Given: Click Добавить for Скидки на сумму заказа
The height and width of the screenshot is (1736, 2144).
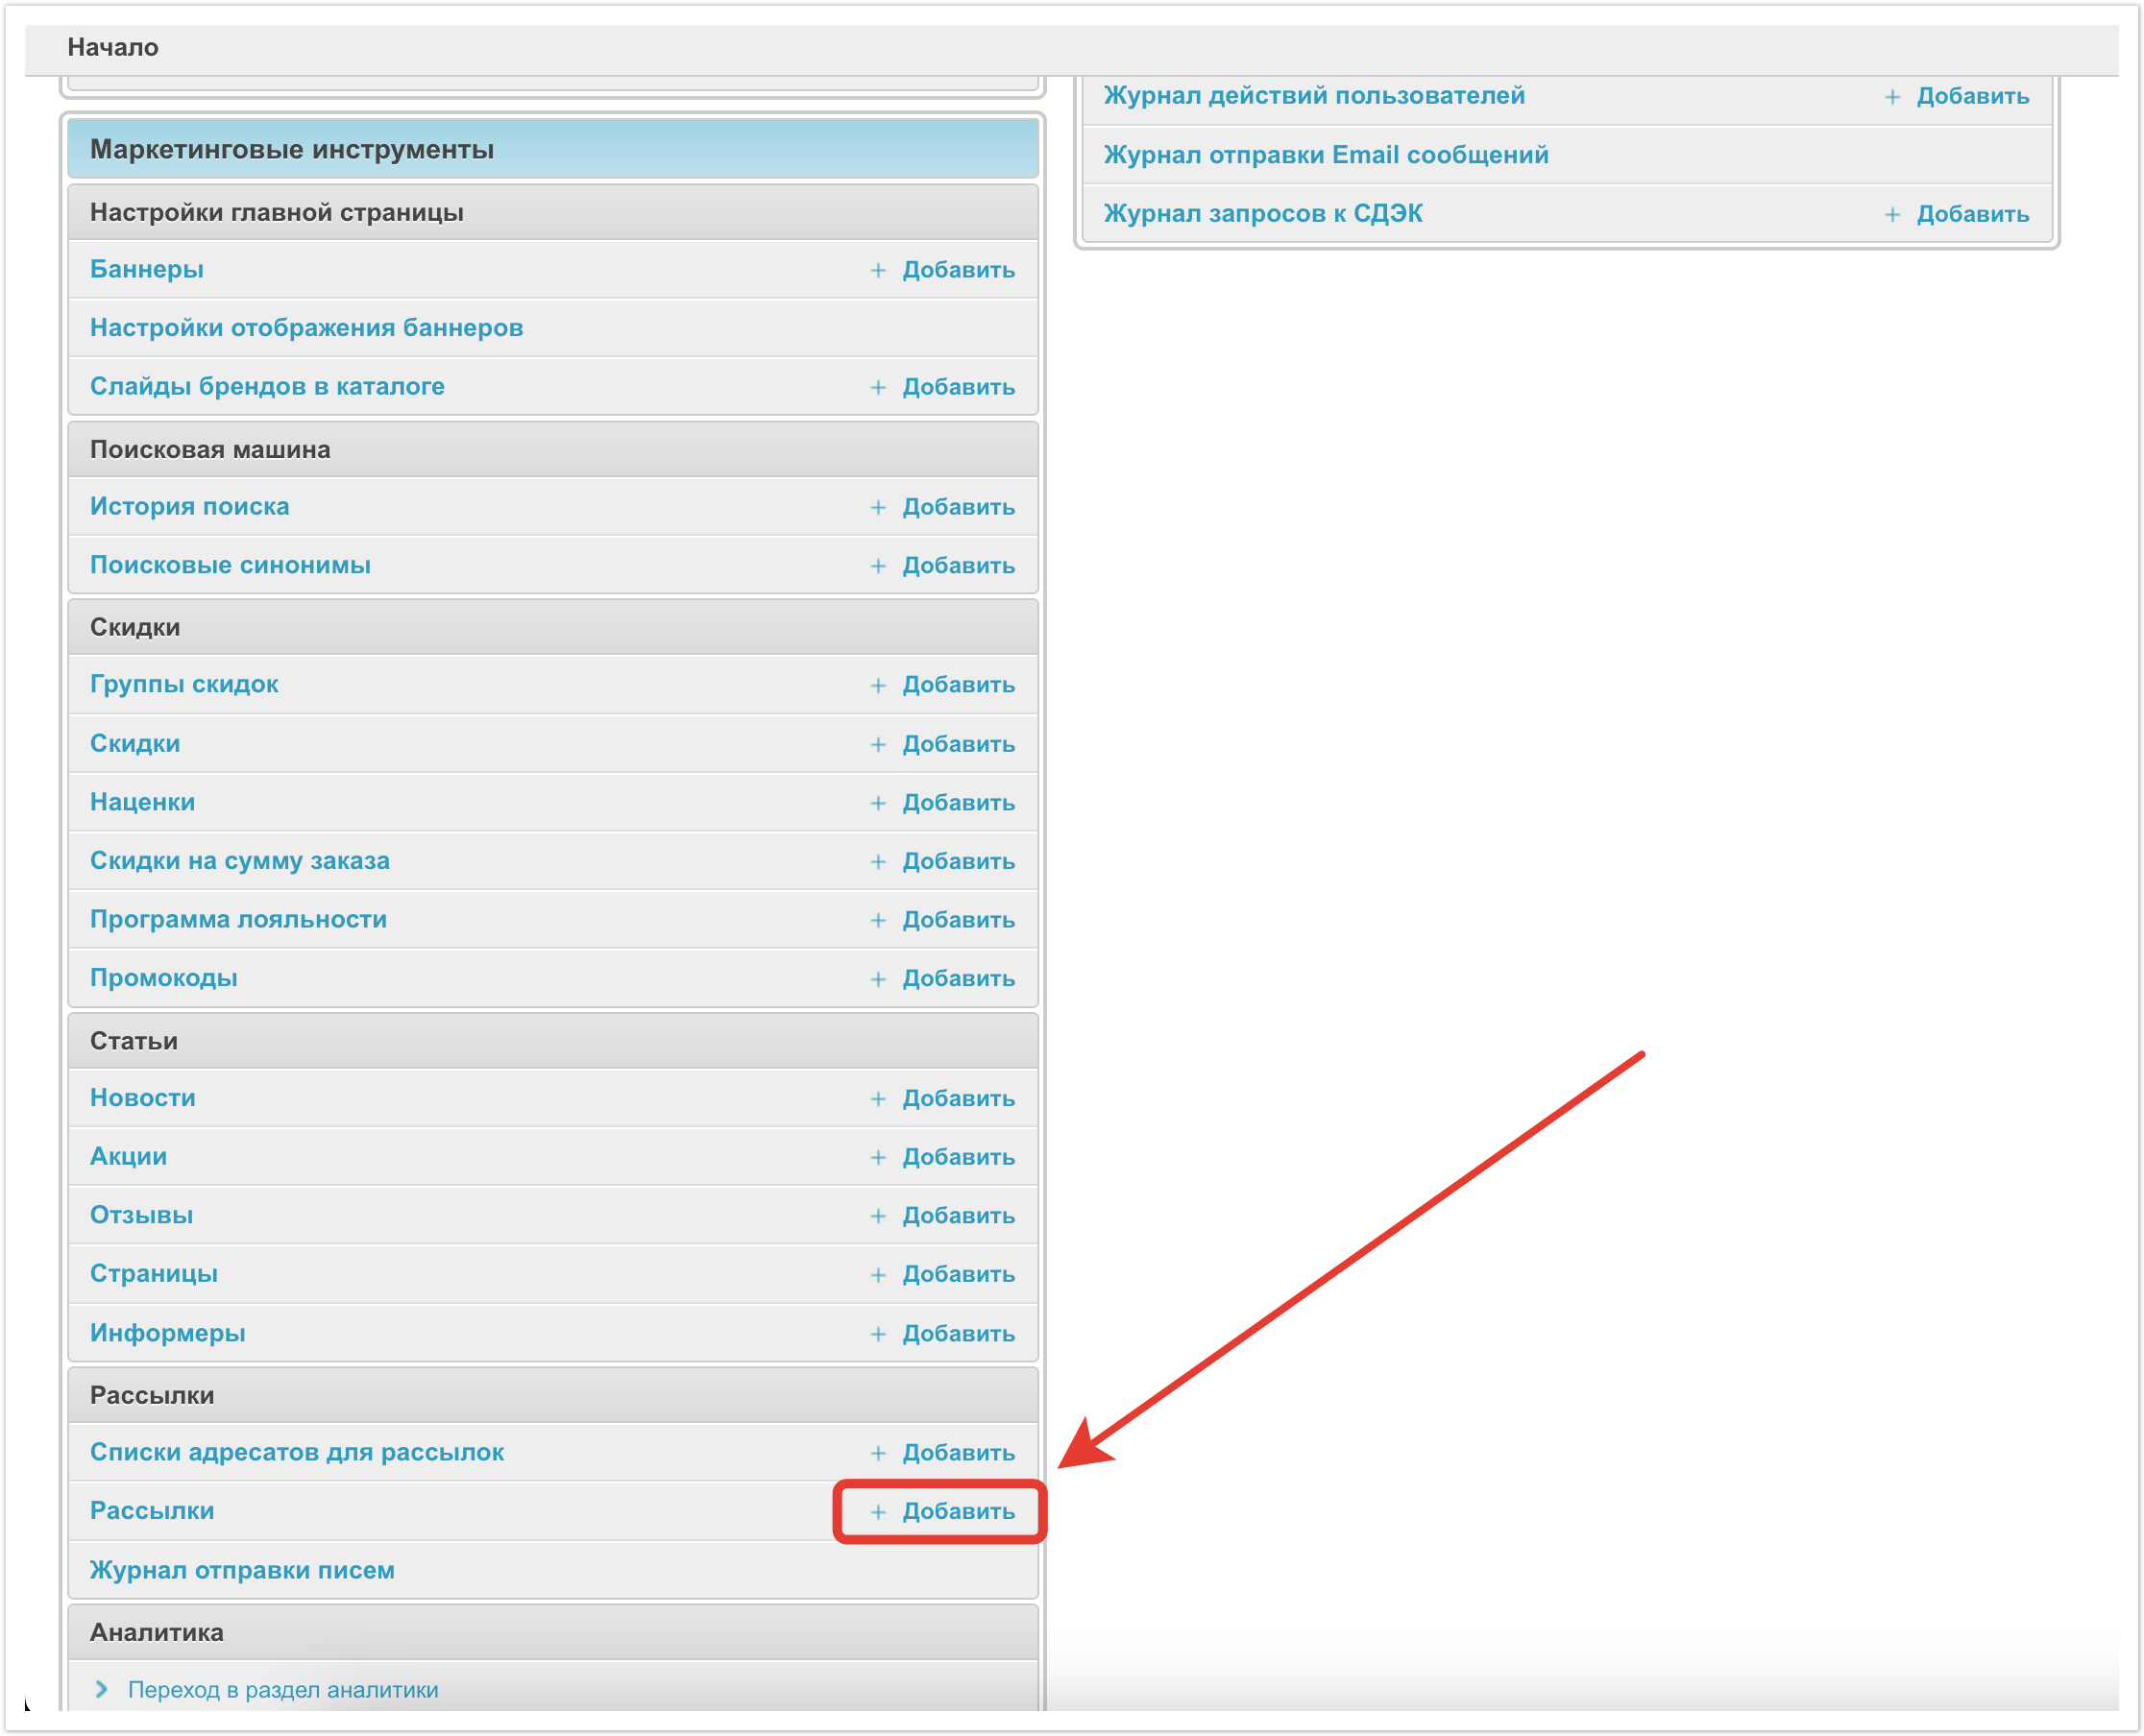Looking at the screenshot, I should click(x=958, y=861).
